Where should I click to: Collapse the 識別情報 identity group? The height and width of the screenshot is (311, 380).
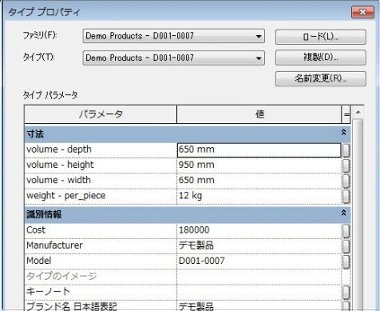(343, 213)
